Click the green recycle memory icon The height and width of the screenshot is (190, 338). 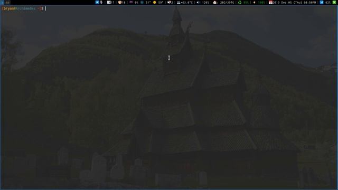(240, 2)
